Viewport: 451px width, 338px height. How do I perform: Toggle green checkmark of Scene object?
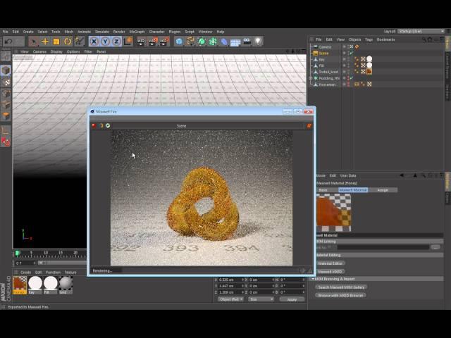click(x=352, y=54)
